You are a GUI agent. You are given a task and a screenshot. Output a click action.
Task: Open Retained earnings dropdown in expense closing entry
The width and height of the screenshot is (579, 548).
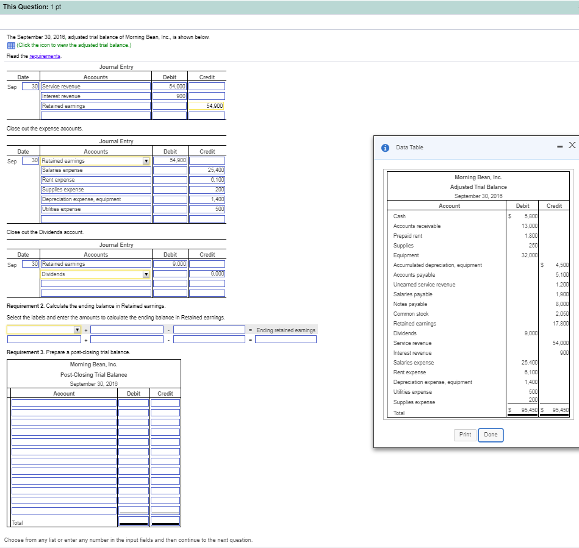pyautogui.click(x=146, y=161)
